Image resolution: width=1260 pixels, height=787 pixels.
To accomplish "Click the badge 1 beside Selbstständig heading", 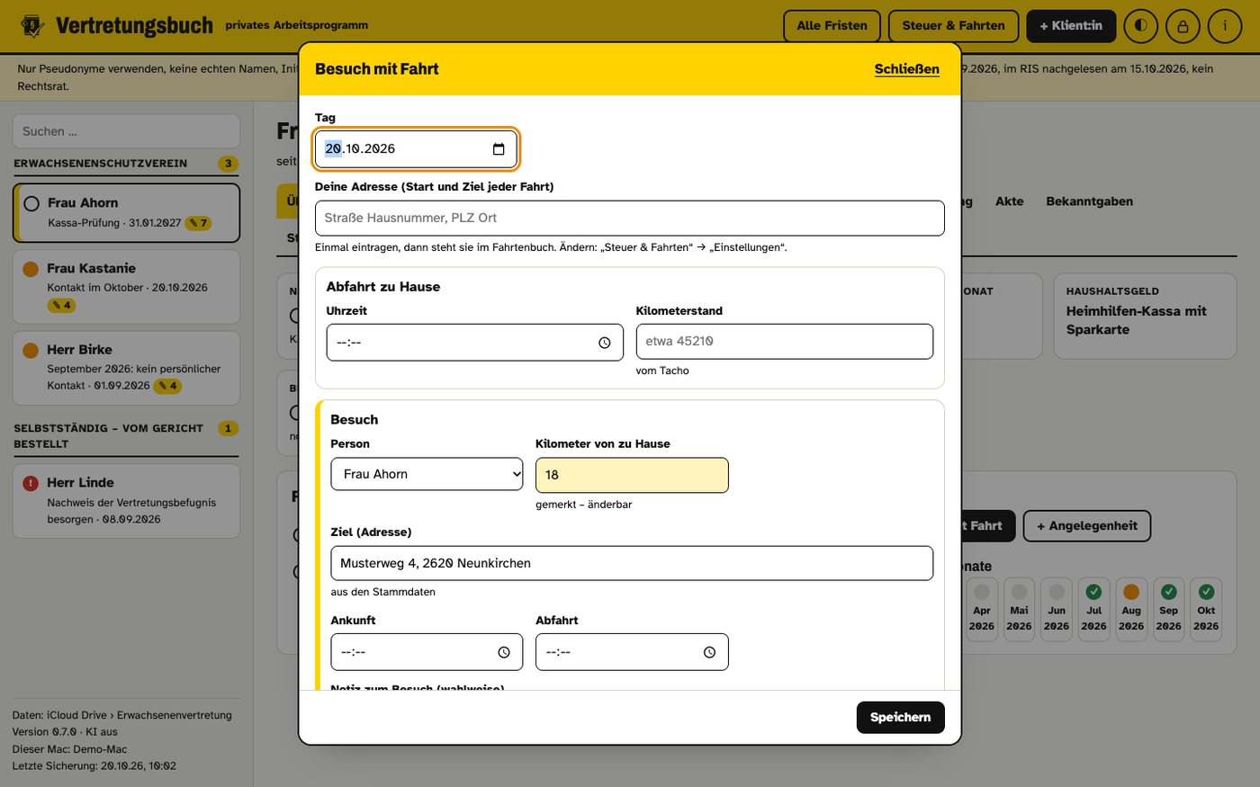I will click(x=229, y=429).
